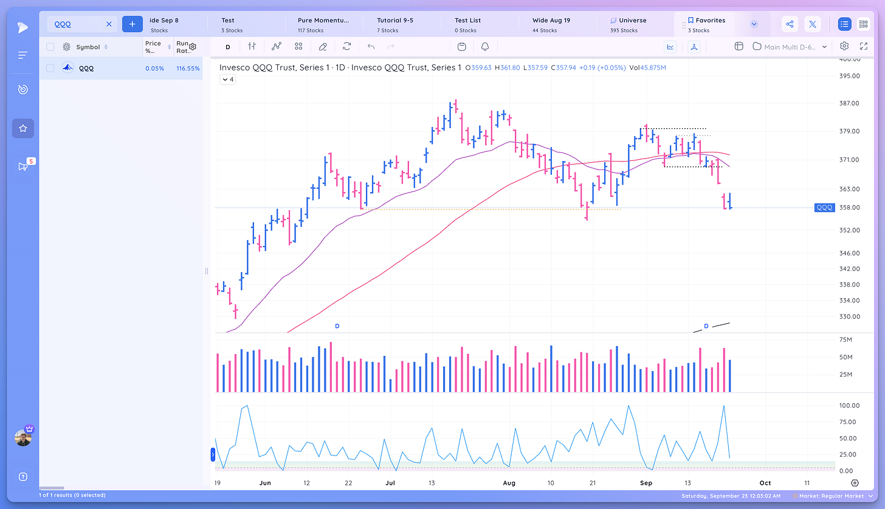Click the X Twitter share button
Screen dimensions: 885x509
coord(813,24)
